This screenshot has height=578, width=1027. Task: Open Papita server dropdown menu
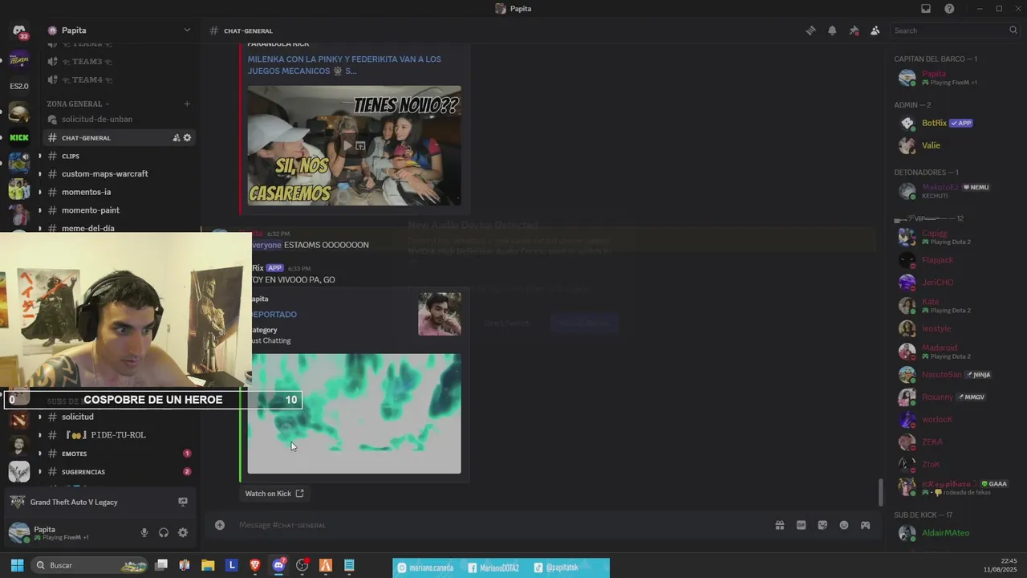point(187,31)
